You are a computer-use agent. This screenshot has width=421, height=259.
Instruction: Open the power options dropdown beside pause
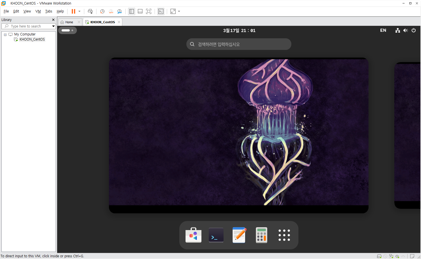tap(79, 11)
